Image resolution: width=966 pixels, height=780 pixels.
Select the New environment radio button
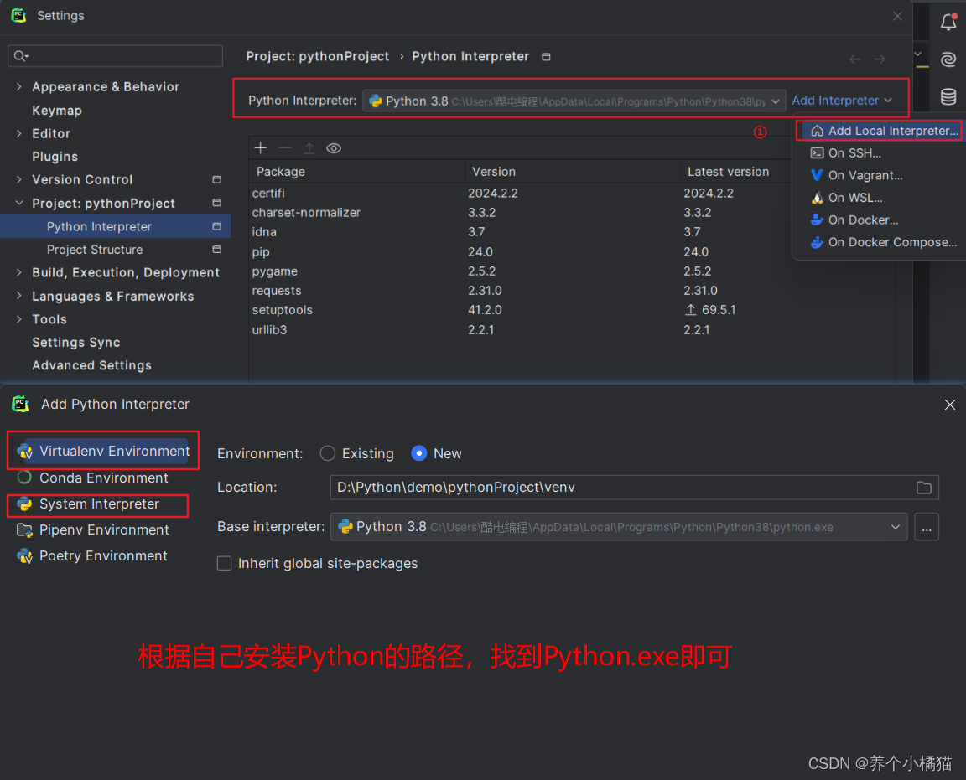click(x=419, y=454)
